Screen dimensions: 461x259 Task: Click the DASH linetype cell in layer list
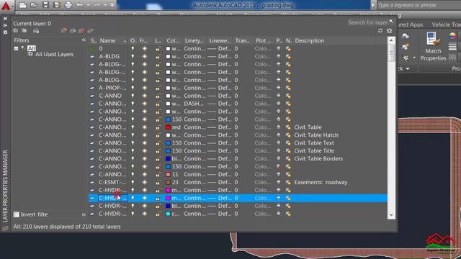194,104
